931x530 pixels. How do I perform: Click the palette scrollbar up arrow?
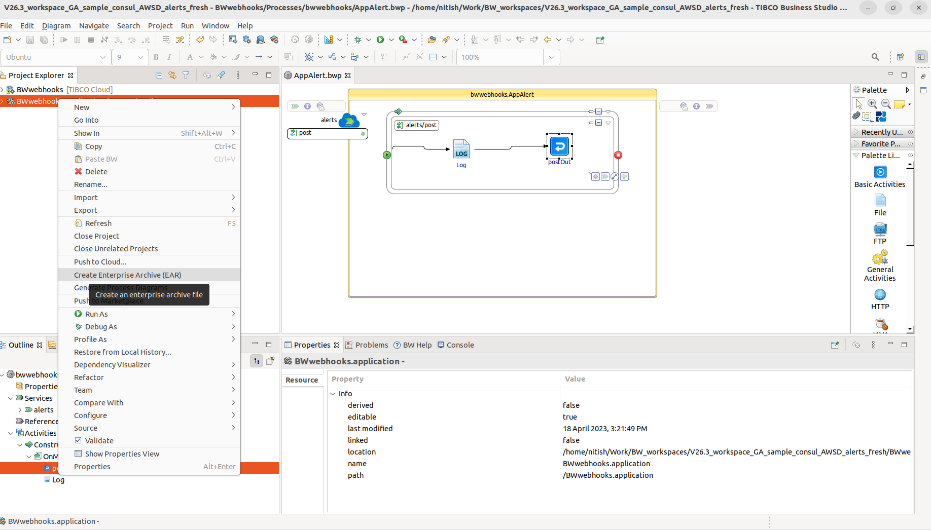[x=910, y=165]
